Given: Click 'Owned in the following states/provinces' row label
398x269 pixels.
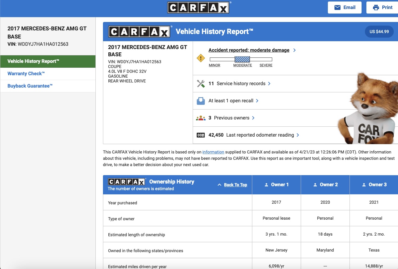Looking at the screenshot, I should [145, 251].
